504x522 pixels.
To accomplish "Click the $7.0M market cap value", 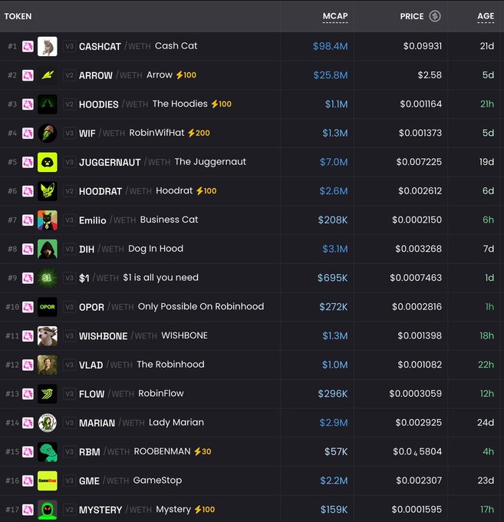I will (334, 162).
